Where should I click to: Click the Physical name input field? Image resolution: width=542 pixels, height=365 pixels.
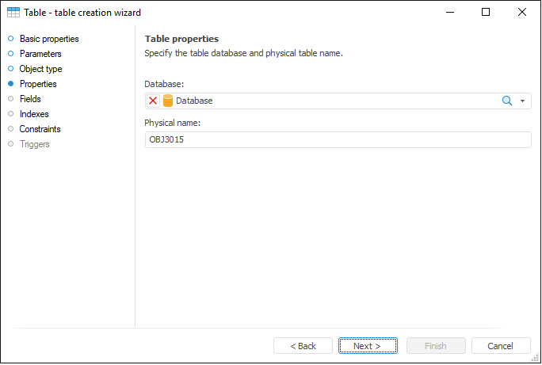pos(338,140)
